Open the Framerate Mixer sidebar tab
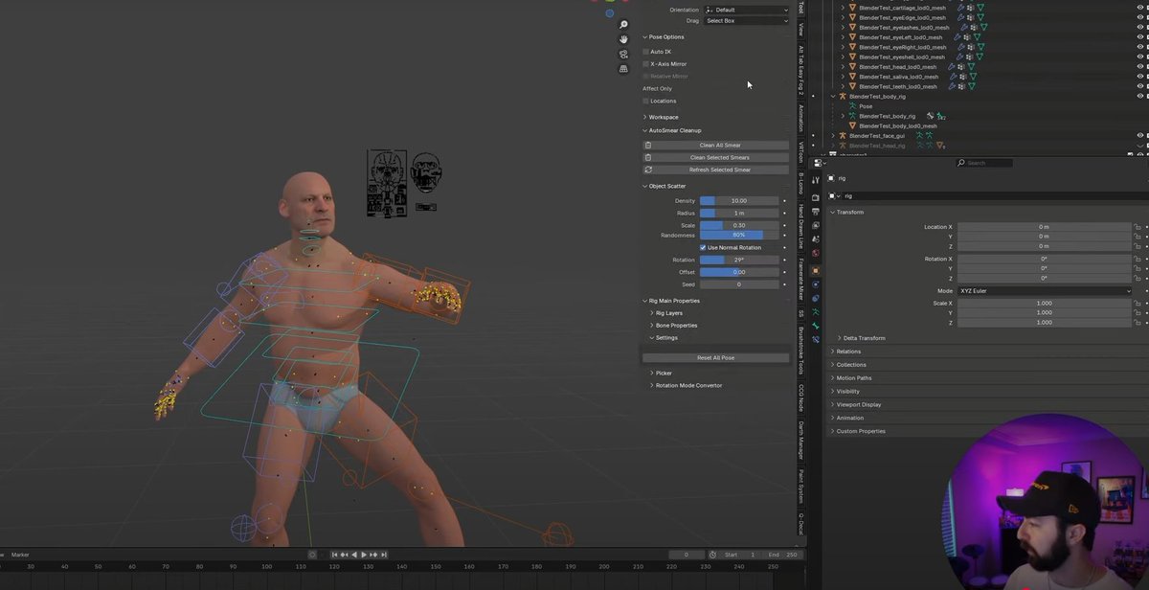 click(x=801, y=279)
